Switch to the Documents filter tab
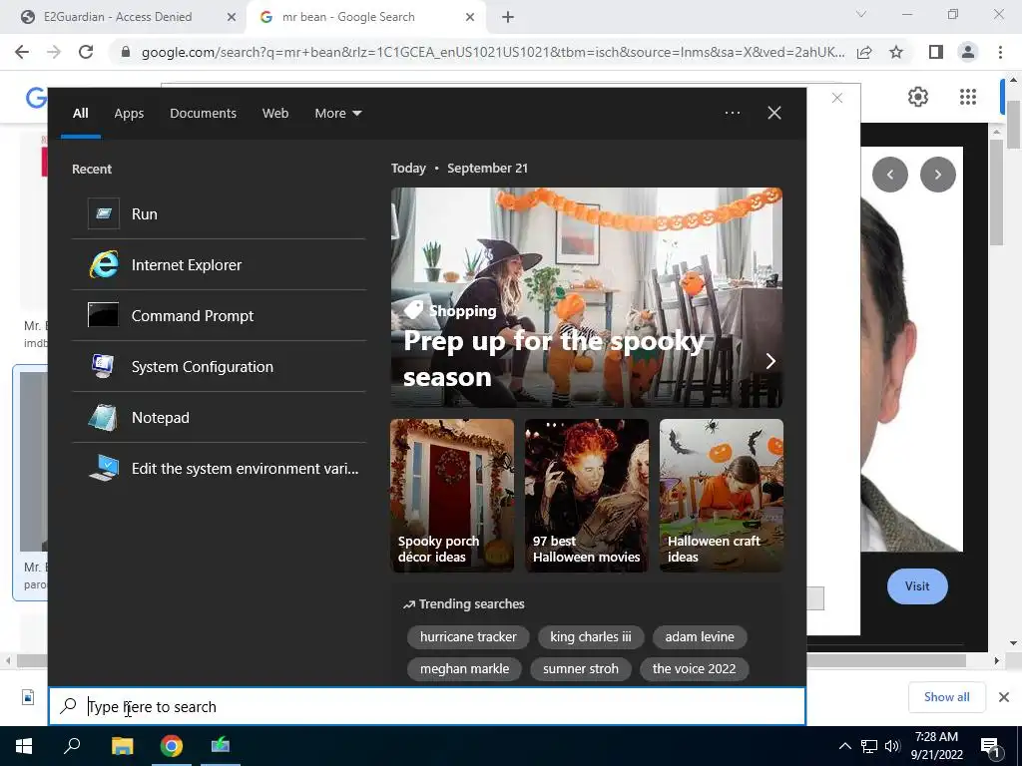1022x766 pixels. 203,114
